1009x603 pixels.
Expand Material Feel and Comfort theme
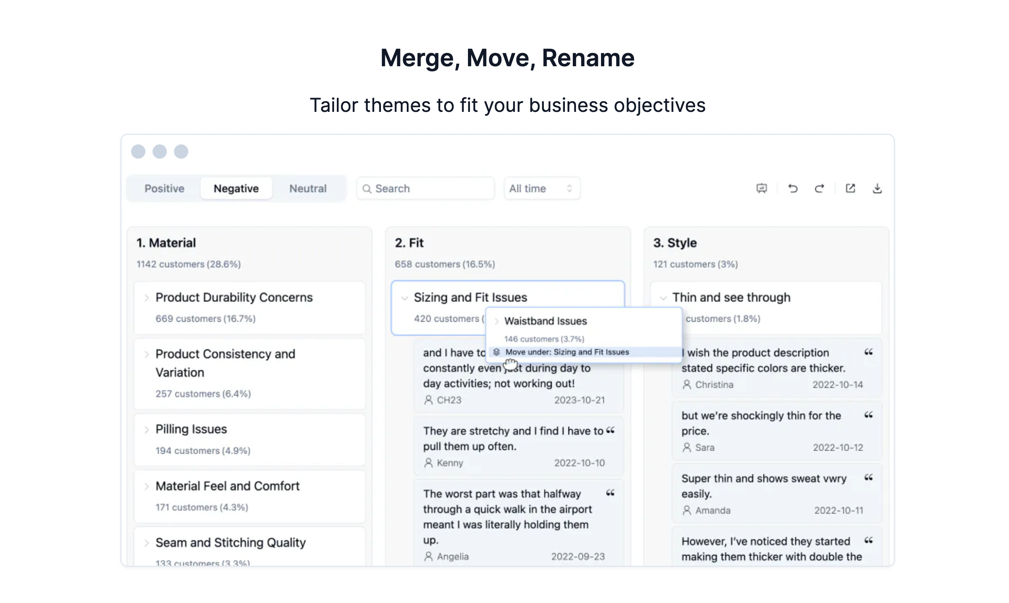(x=147, y=486)
